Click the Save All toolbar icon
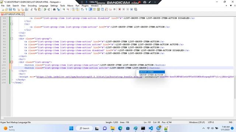 coord(14,10)
